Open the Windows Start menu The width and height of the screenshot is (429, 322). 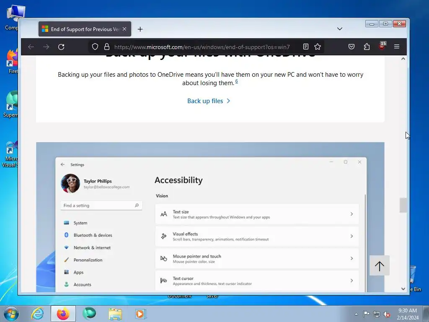pyautogui.click(x=11, y=314)
